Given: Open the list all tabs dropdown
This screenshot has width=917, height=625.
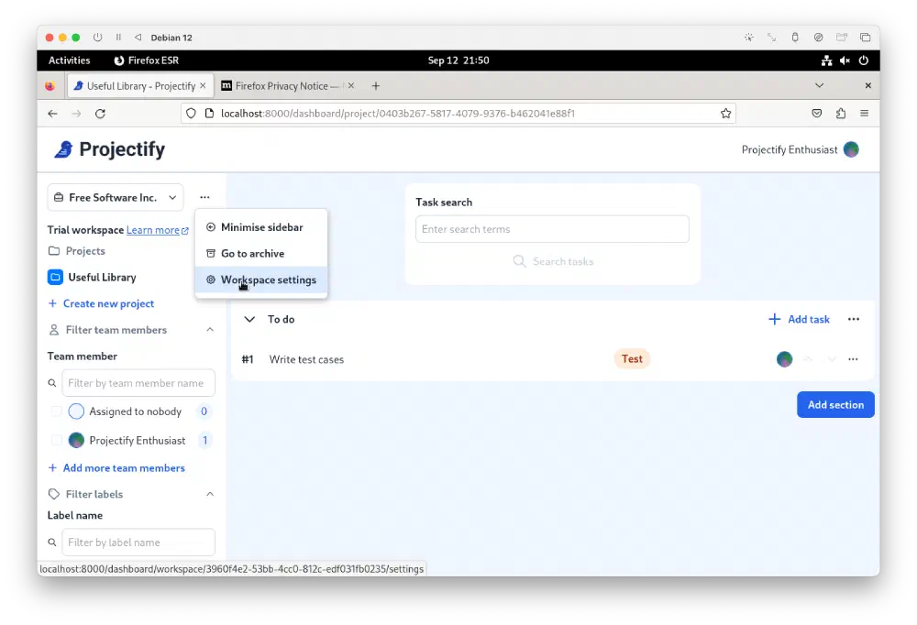Looking at the screenshot, I should [819, 85].
